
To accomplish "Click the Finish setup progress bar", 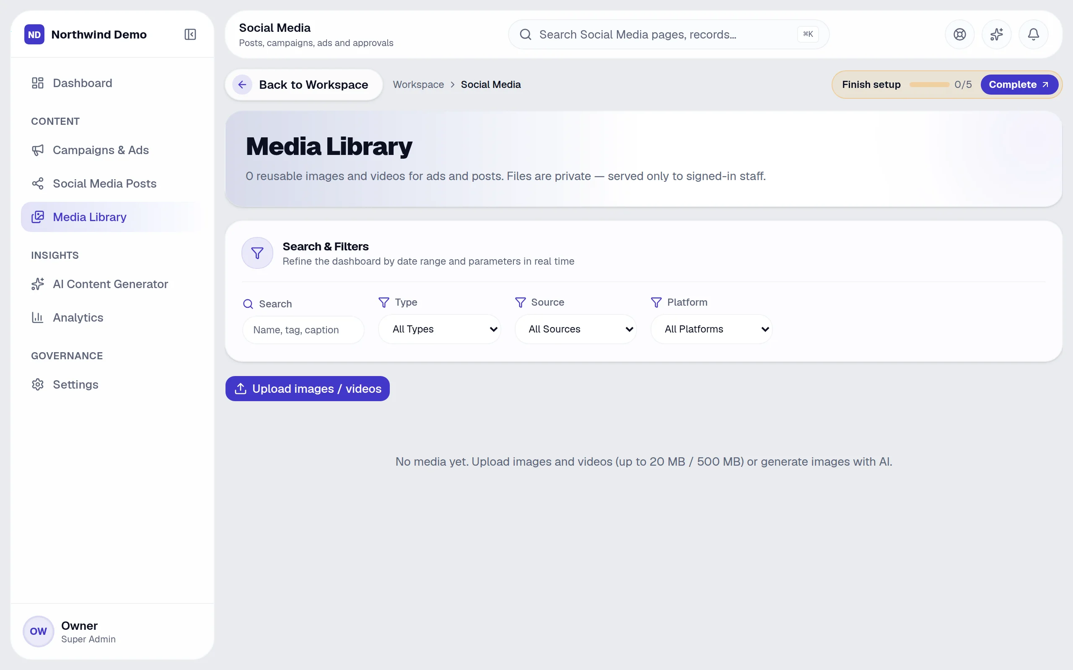I will tap(929, 85).
